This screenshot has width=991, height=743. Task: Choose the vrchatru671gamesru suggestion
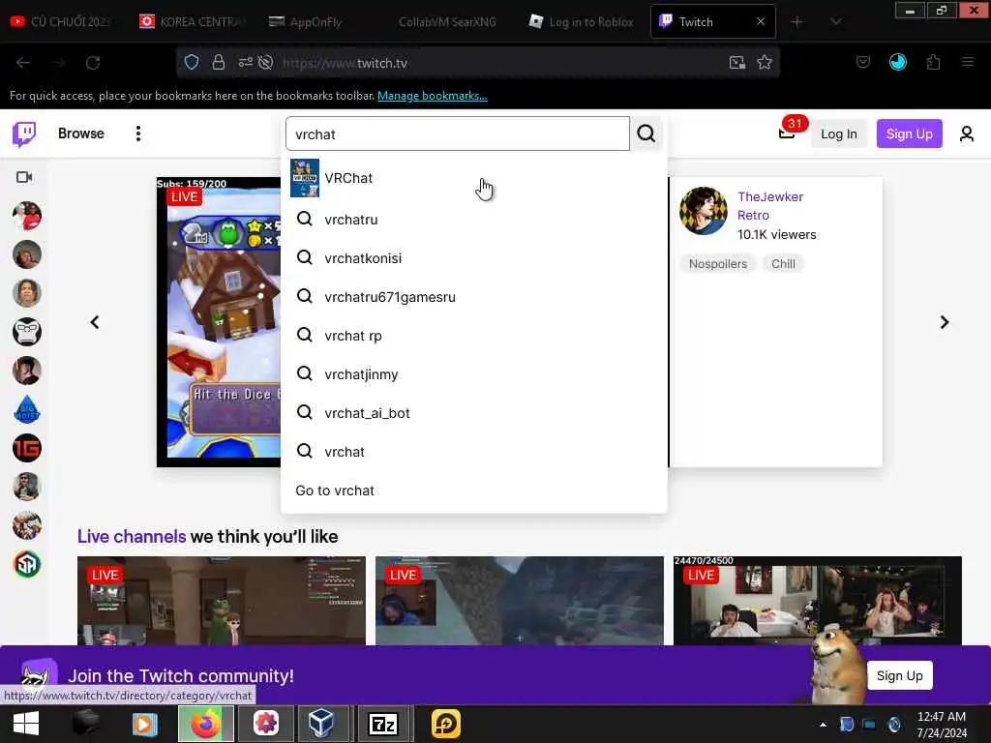coord(473,297)
